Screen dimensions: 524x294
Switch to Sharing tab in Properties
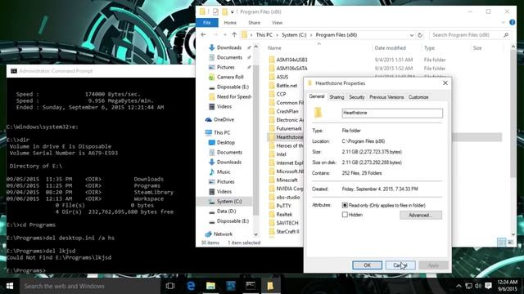337,97
